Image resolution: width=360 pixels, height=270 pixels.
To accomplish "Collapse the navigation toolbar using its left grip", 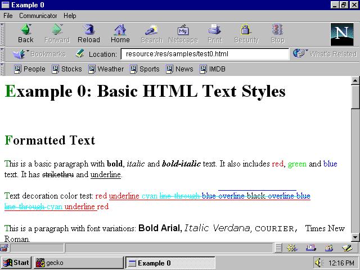I will [4, 34].
